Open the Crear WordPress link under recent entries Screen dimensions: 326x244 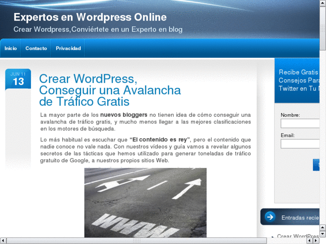298,236
